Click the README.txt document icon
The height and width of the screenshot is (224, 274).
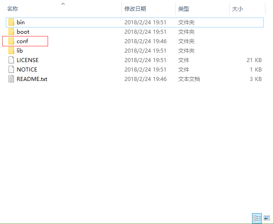click(11, 79)
